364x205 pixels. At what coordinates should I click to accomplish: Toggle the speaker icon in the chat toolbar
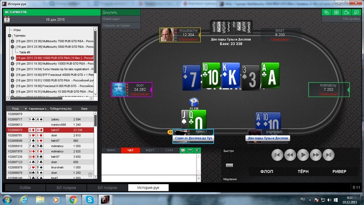(x=197, y=150)
